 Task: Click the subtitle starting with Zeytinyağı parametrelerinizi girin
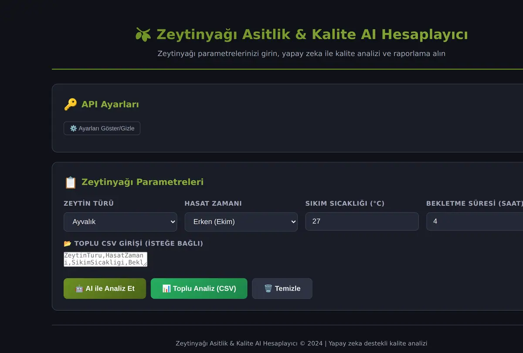click(x=301, y=54)
